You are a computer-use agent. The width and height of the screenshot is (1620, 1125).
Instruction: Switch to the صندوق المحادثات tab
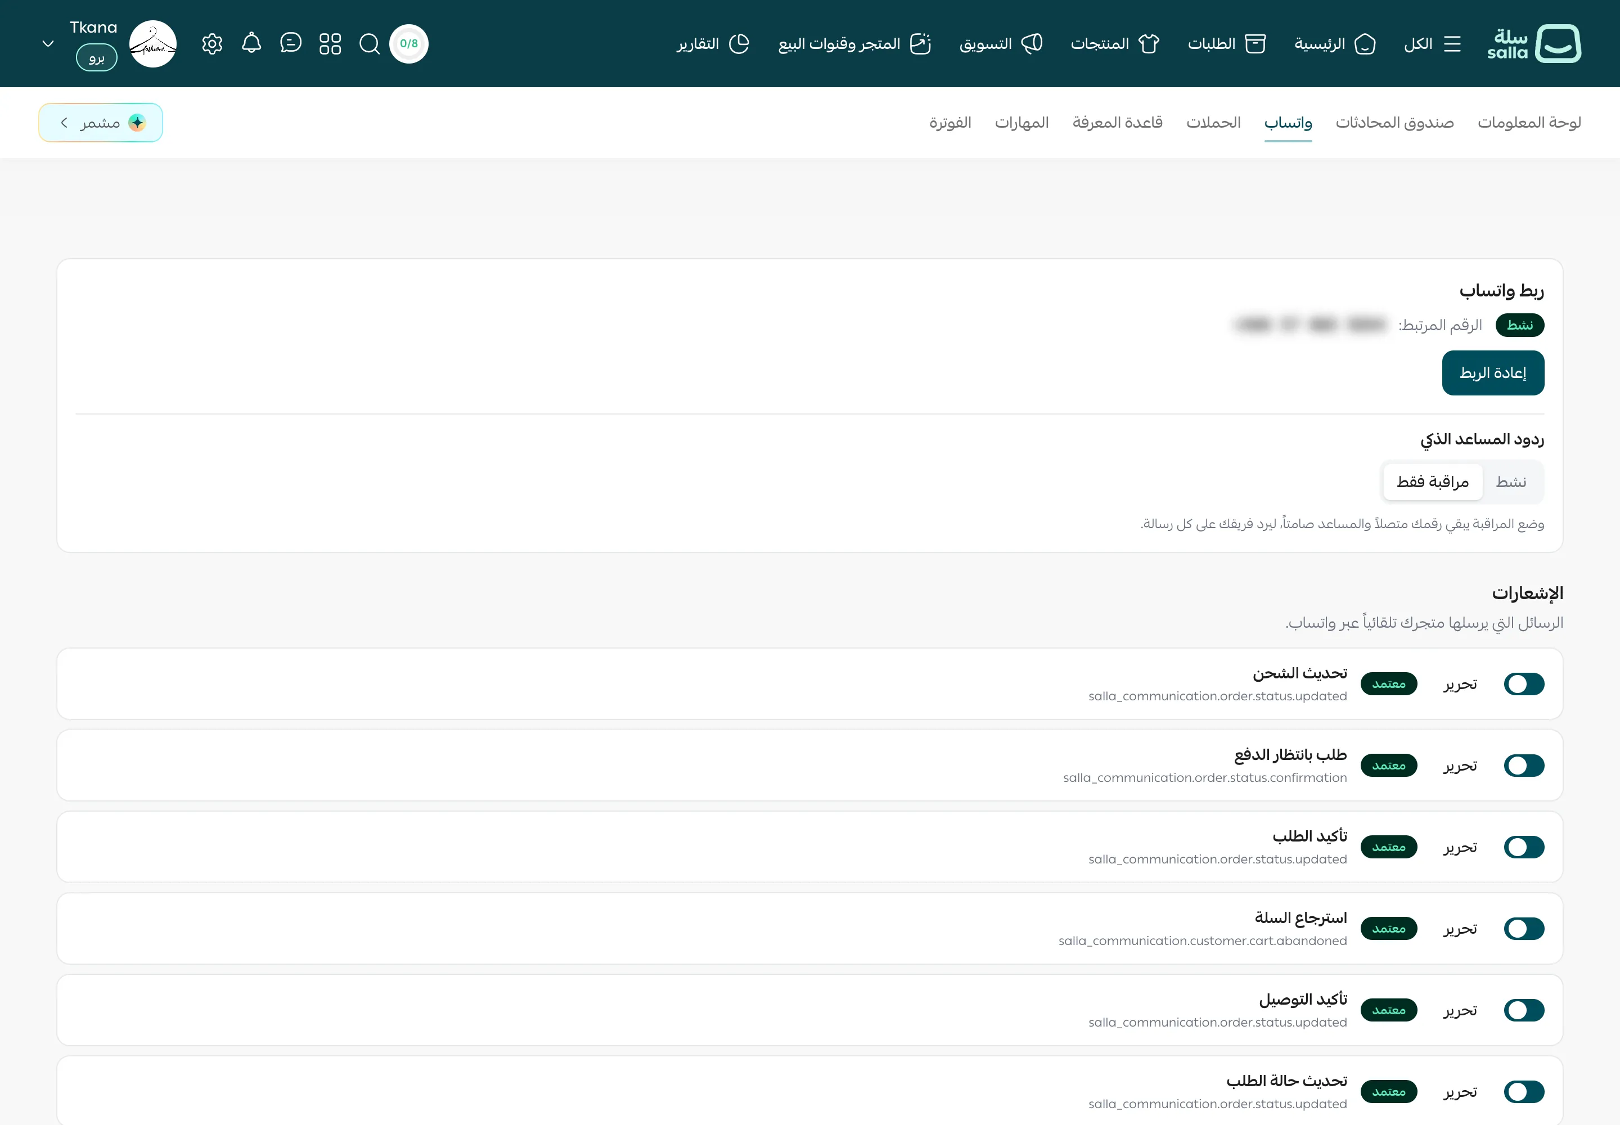1394,123
